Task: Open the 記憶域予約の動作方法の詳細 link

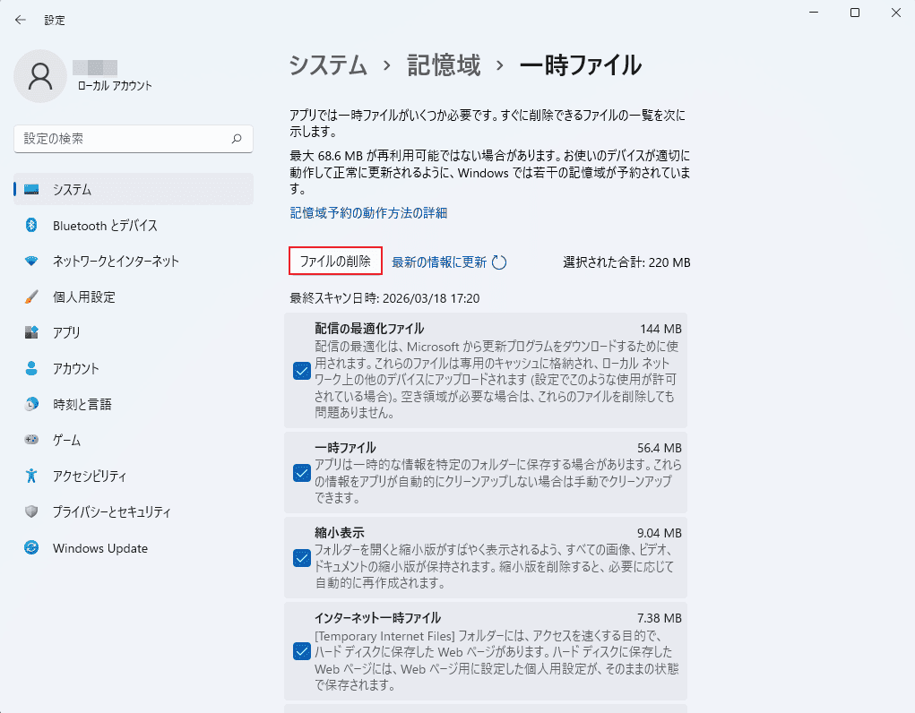Action: click(x=367, y=213)
